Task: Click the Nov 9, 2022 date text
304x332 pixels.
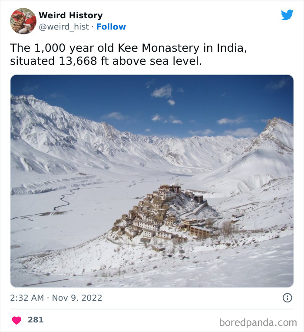Action: pyautogui.click(x=77, y=298)
